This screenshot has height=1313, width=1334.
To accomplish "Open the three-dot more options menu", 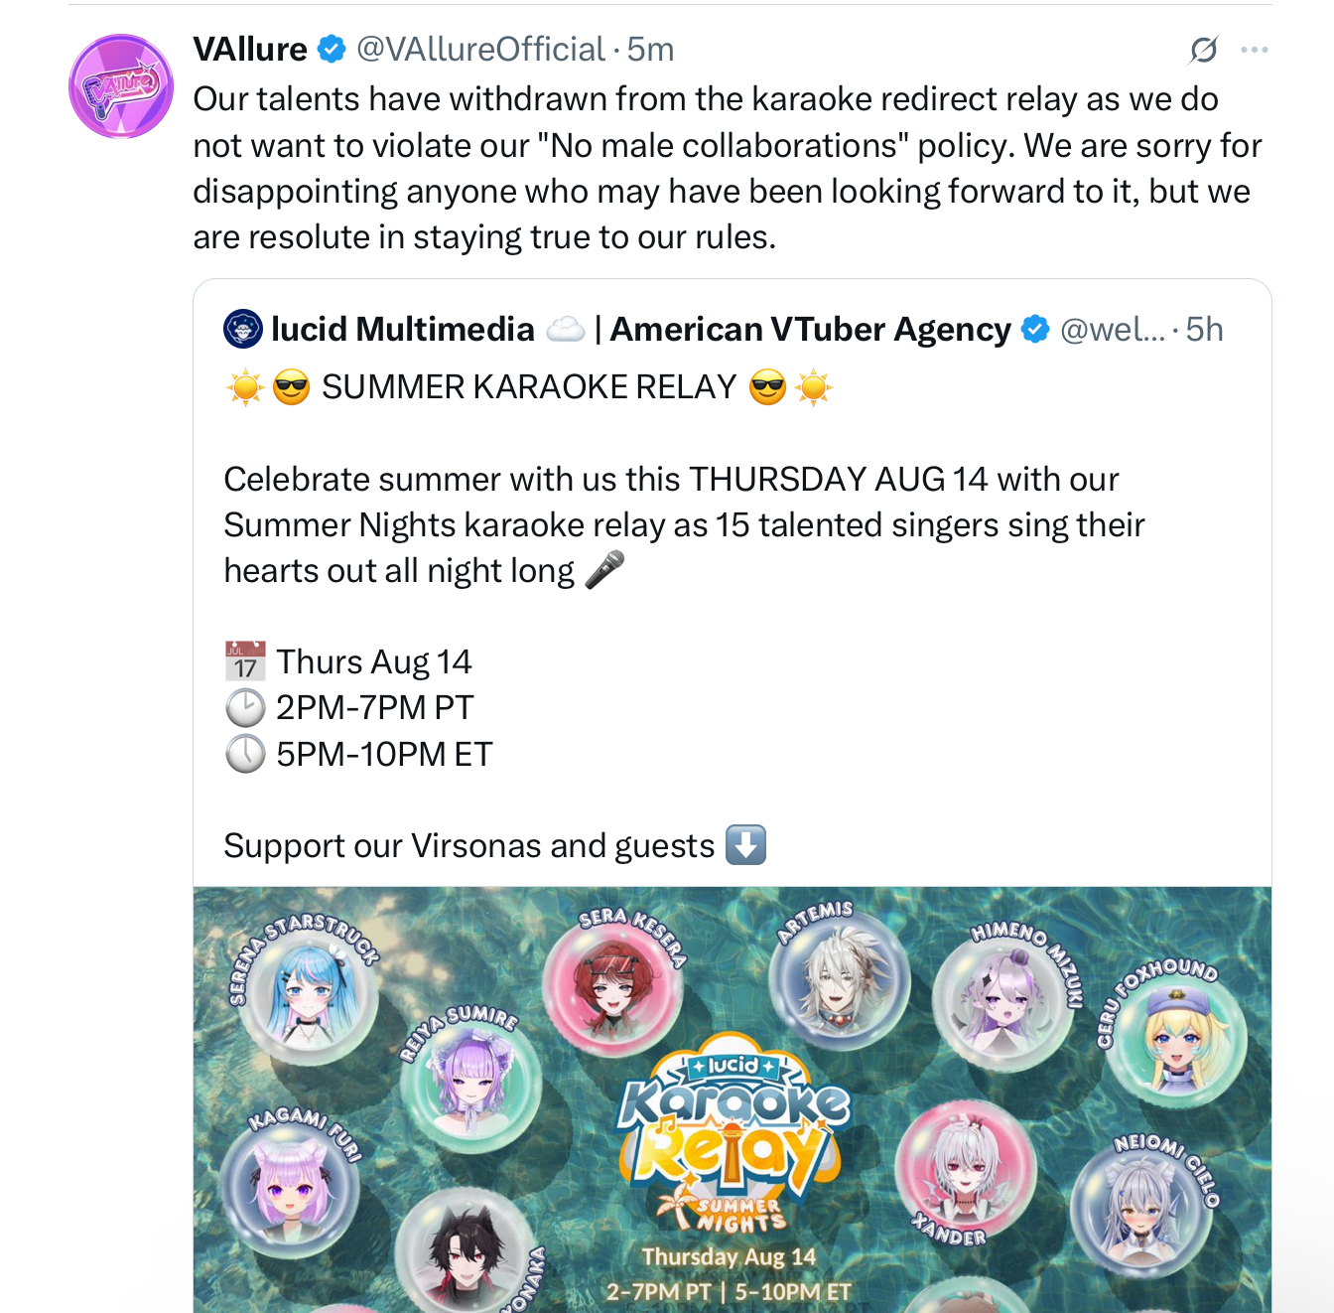I will [x=1255, y=50].
